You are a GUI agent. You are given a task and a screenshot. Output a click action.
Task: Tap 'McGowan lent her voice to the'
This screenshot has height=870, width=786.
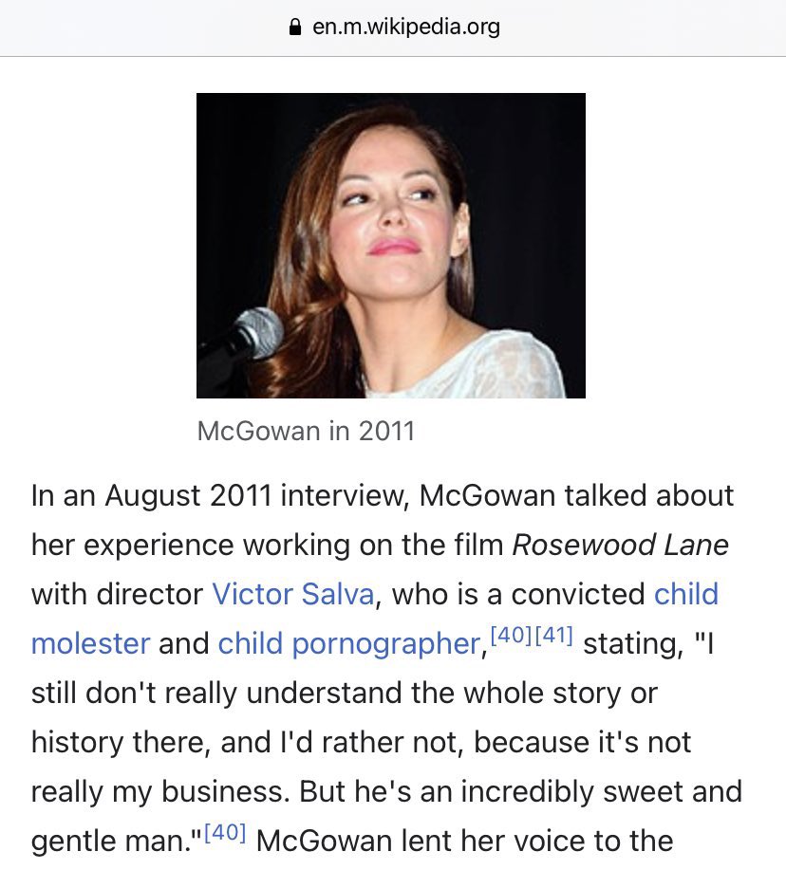[x=464, y=841]
